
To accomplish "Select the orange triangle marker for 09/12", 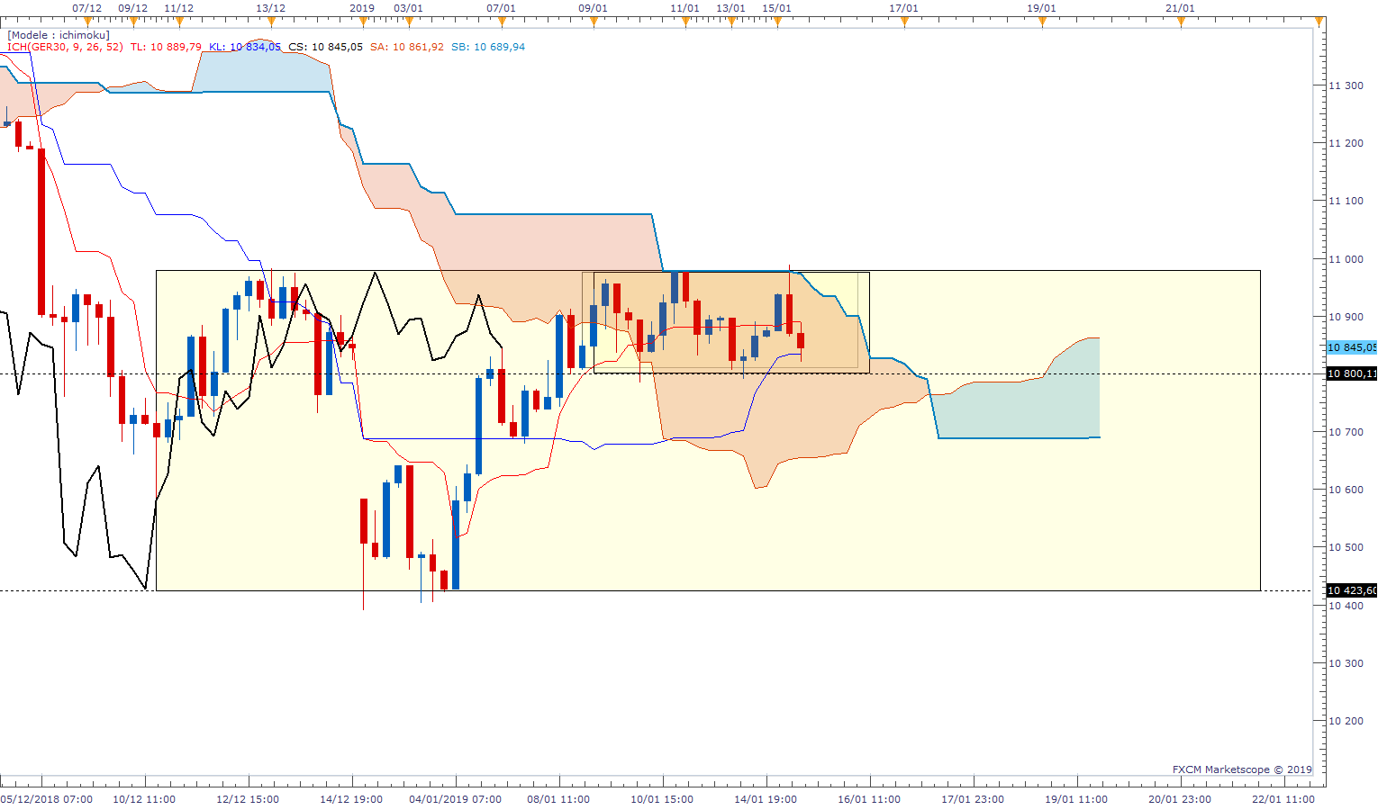I will 133,22.
